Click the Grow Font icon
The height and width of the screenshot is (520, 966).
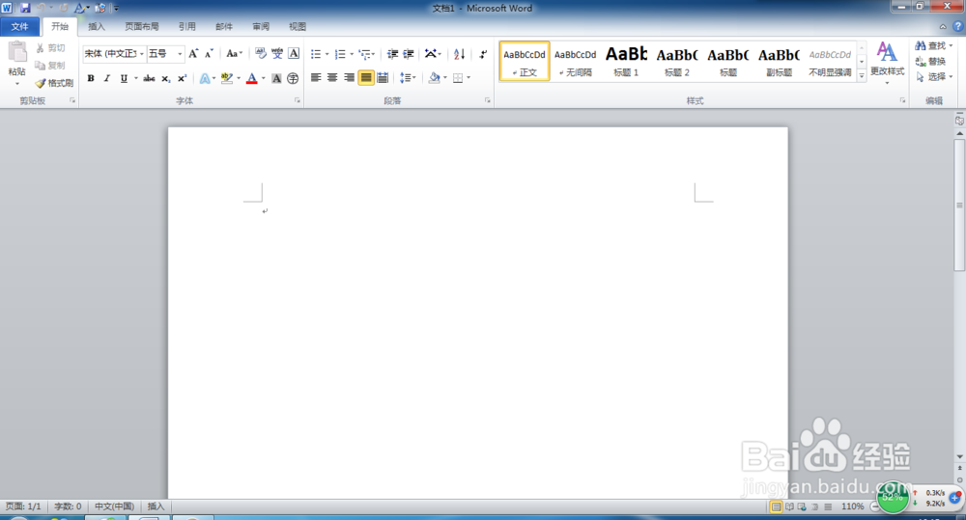pos(193,53)
